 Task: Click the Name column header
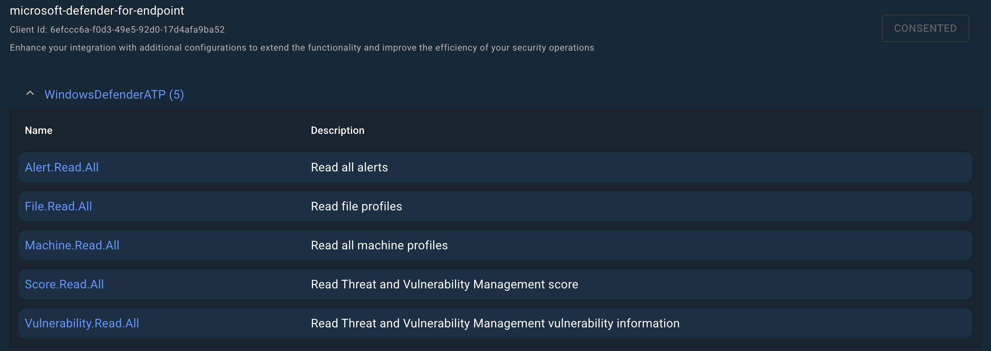pyautogui.click(x=38, y=130)
